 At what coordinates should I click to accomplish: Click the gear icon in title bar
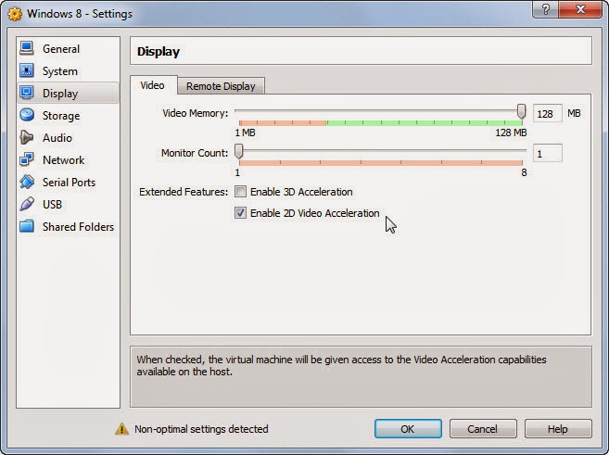tap(15, 14)
